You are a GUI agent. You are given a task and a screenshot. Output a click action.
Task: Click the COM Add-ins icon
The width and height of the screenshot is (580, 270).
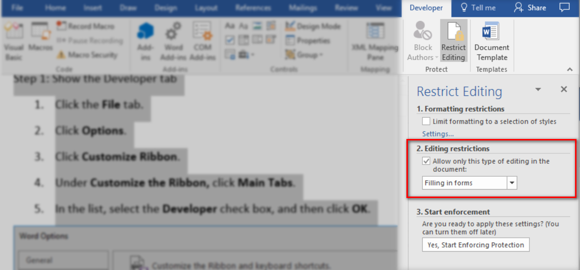(202, 42)
